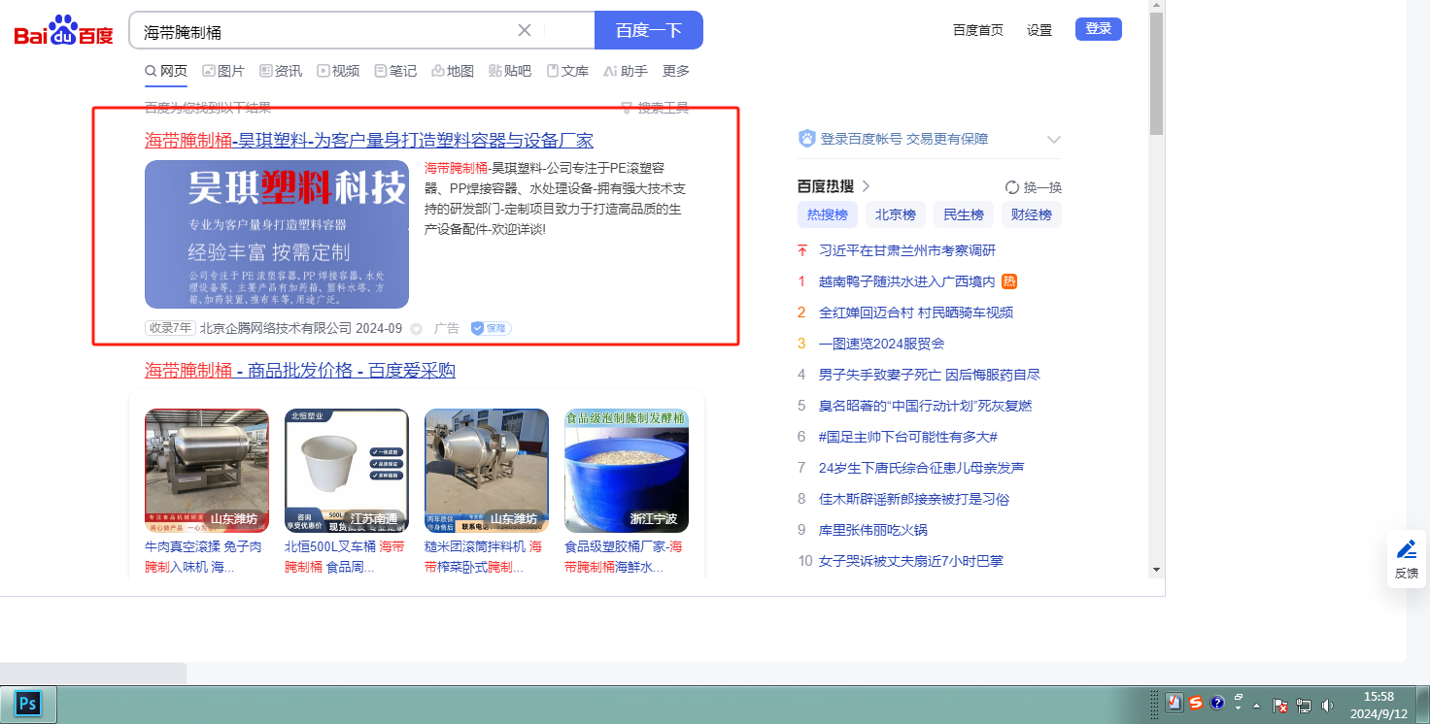Open the 商品批发价格 百度爱采购 result
This screenshot has height=724, width=1430.
click(300, 370)
